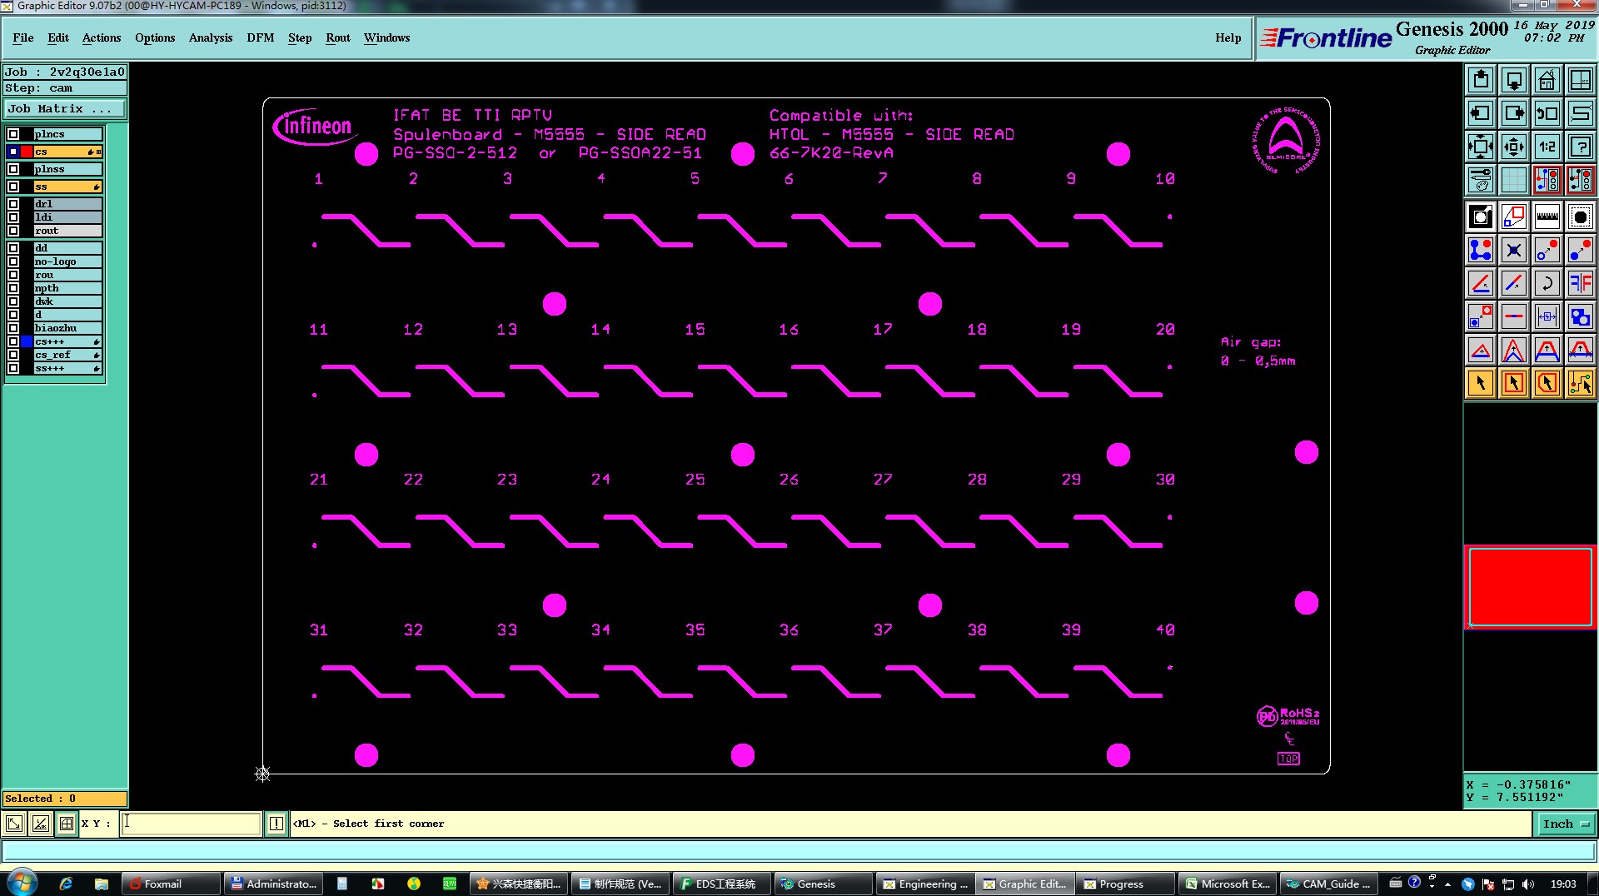Toggle the cs layer display checkbox
1599x896 pixels.
[13, 152]
